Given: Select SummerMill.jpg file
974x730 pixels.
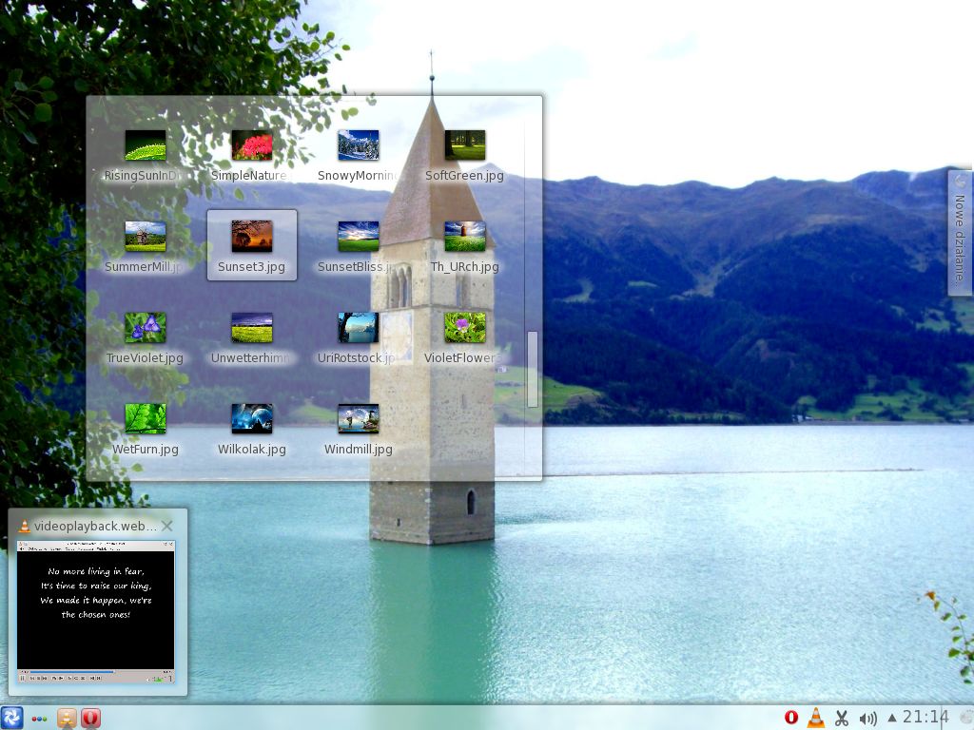Looking at the screenshot, I should 146,247.
